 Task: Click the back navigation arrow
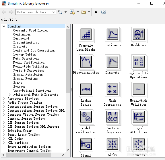[4, 12]
